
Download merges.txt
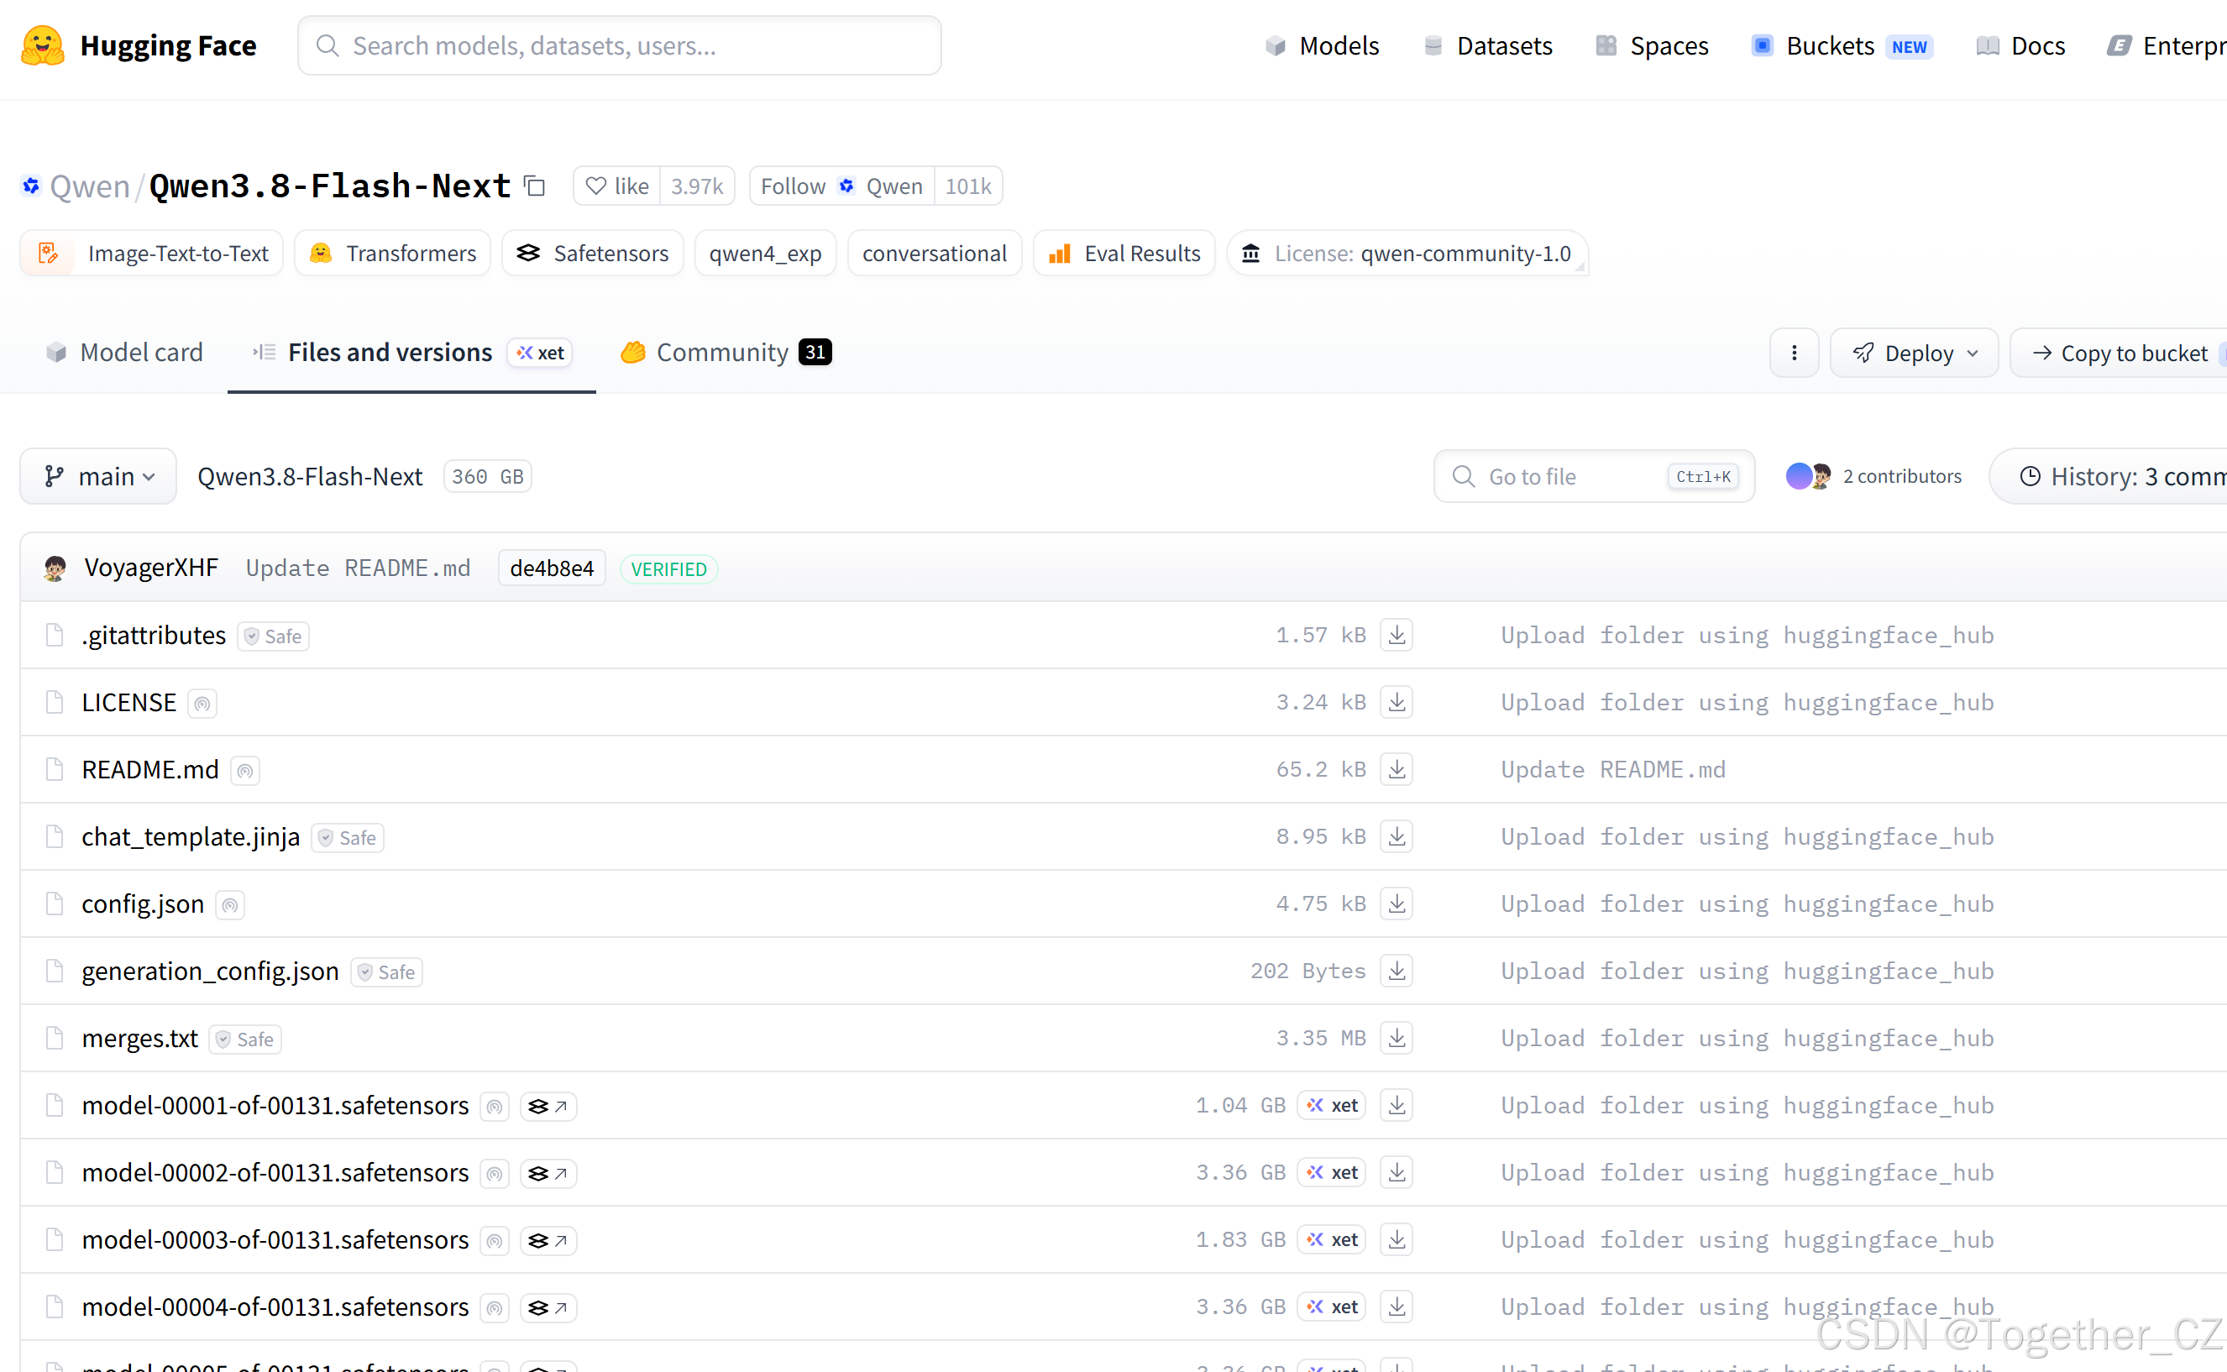coord(1396,1038)
